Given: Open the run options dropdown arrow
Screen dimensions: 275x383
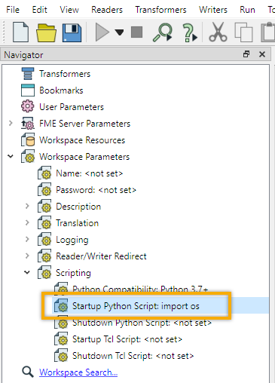Looking at the screenshot, I should point(119,32).
